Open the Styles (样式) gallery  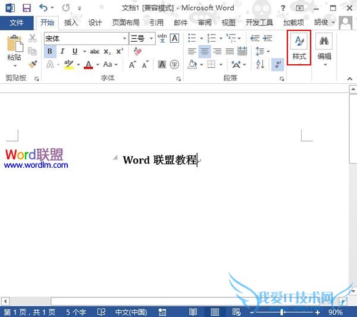coord(299,48)
